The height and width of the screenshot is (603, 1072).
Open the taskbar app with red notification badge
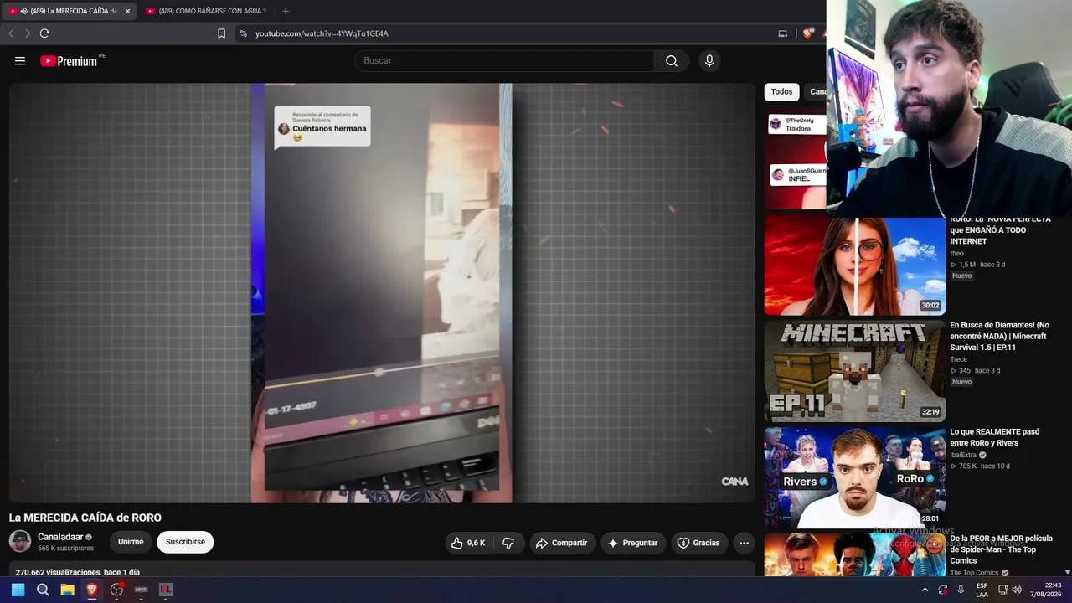[x=116, y=590]
